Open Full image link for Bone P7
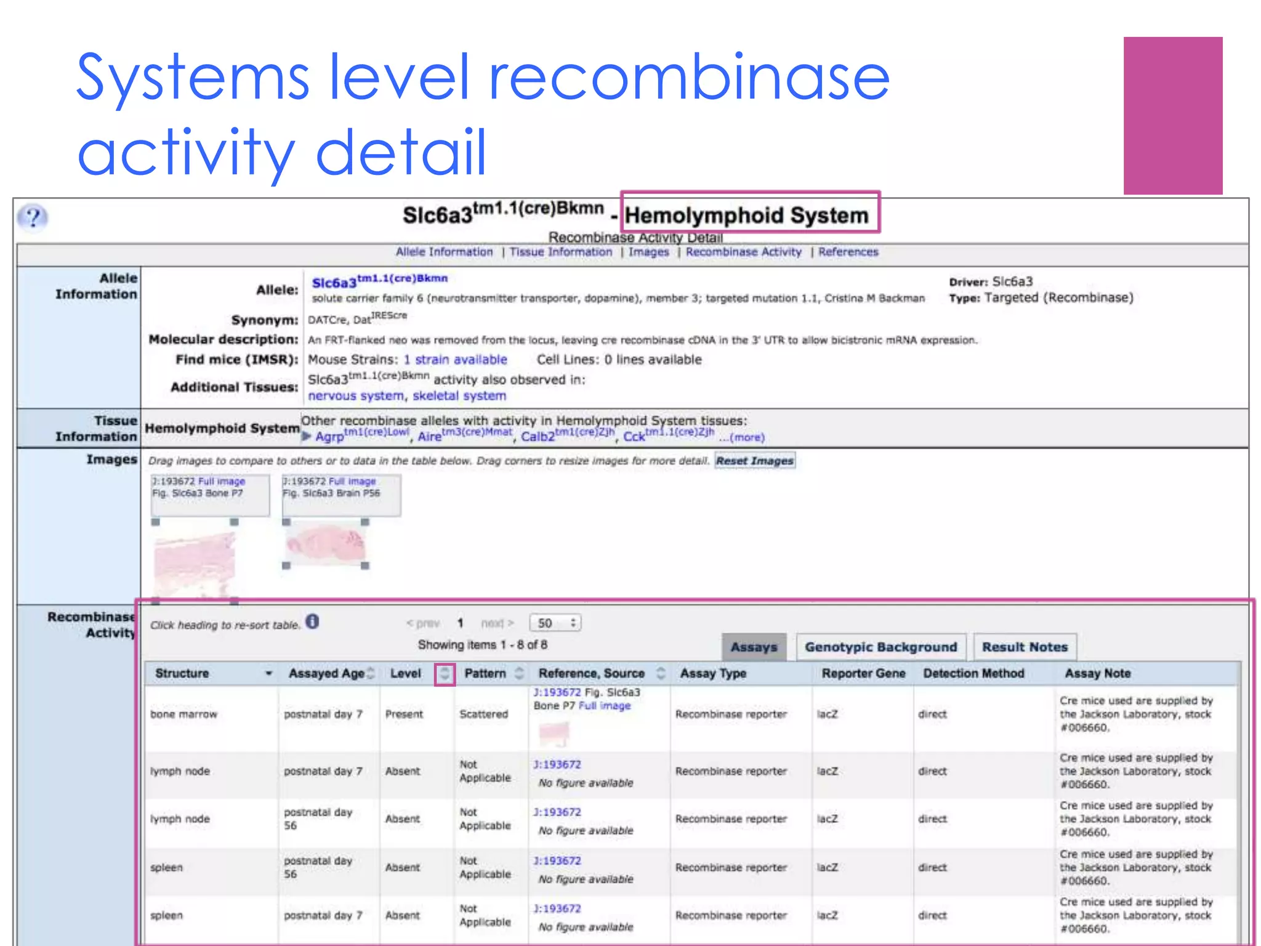Image resolution: width=1261 pixels, height=946 pixels. pos(222,481)
